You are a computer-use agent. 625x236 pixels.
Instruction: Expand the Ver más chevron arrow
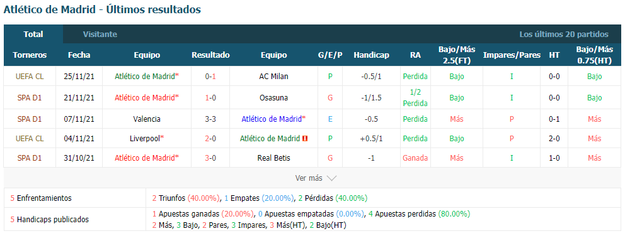331,178
